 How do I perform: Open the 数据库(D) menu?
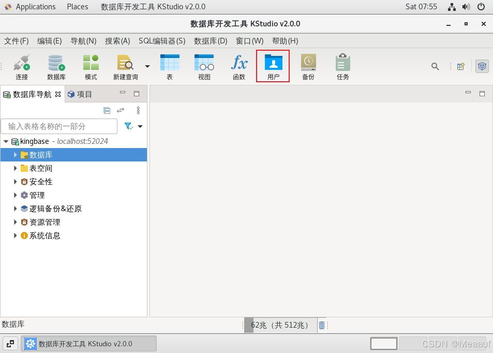211,41
